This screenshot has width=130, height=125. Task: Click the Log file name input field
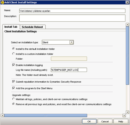[x=69, y=70]
